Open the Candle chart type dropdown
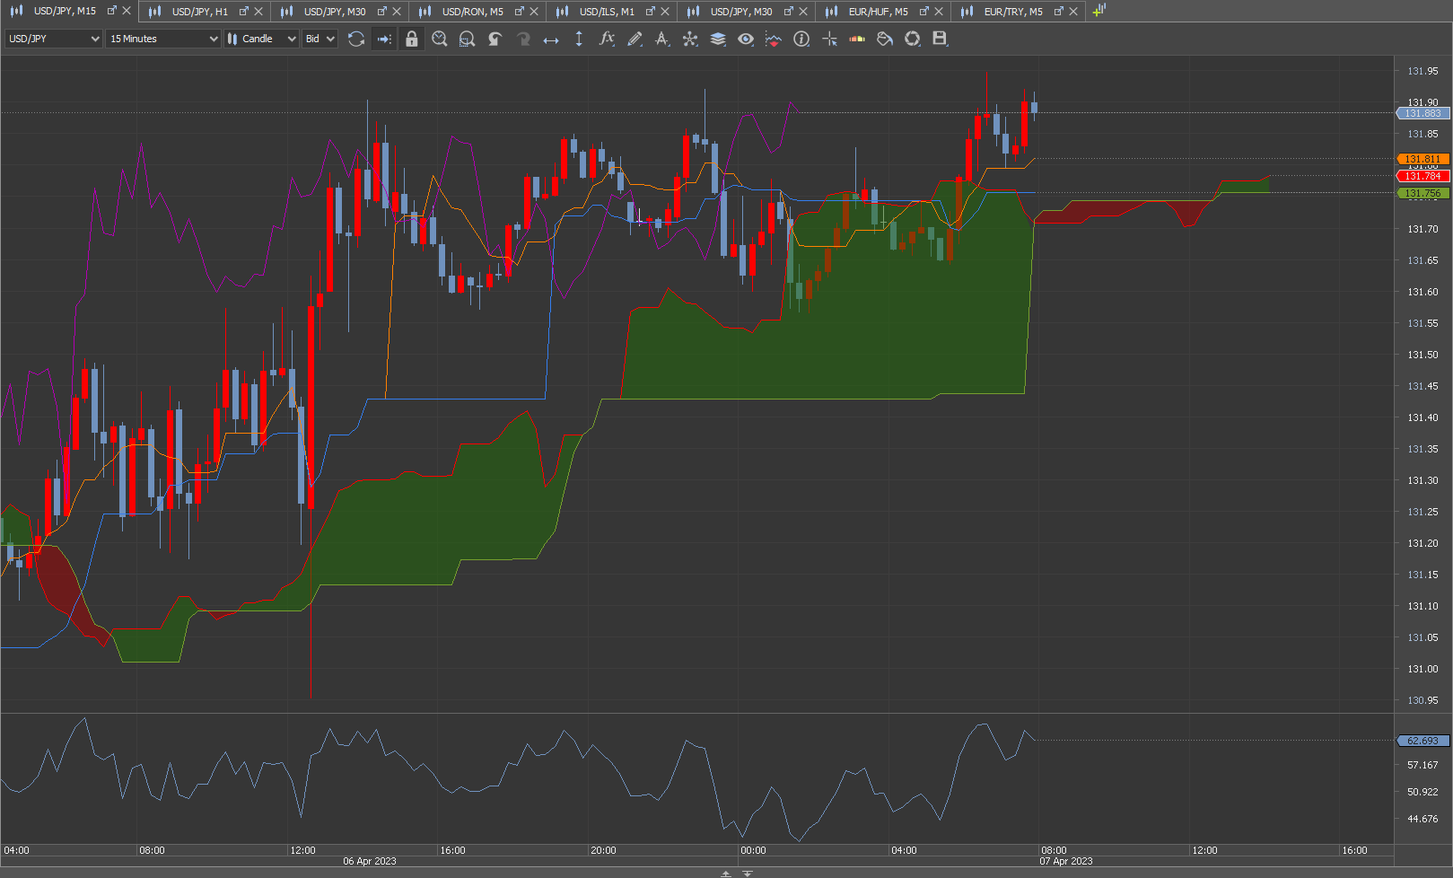1453x878 pixels. pyautogui.click(x=261, y=39)
